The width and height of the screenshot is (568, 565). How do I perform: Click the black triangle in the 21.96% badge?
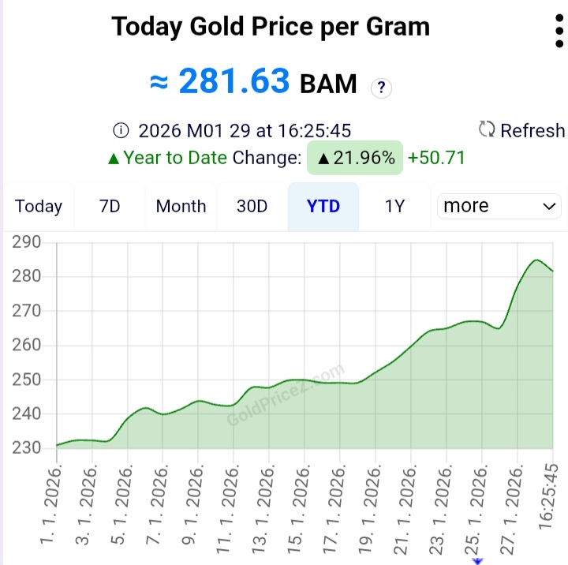tap(323, 159)
